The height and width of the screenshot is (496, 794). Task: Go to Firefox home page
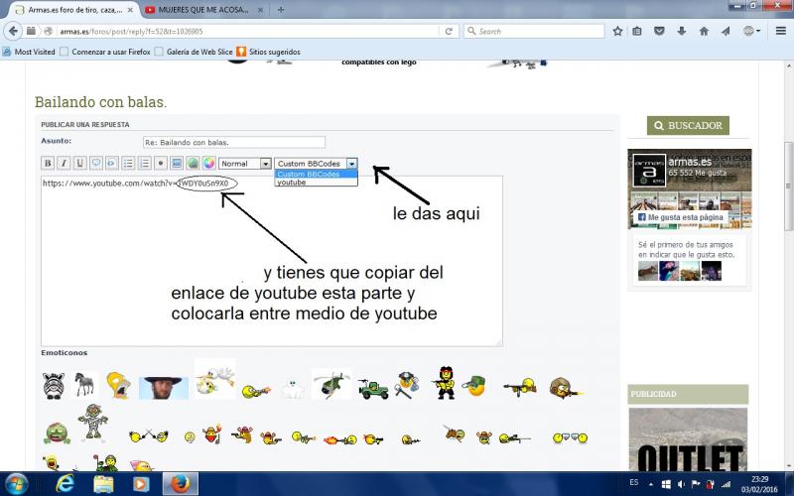(x=704, y=31)
